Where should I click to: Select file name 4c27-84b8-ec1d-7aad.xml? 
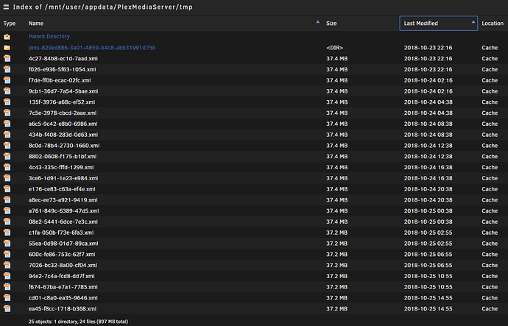[x=63, y=59]
